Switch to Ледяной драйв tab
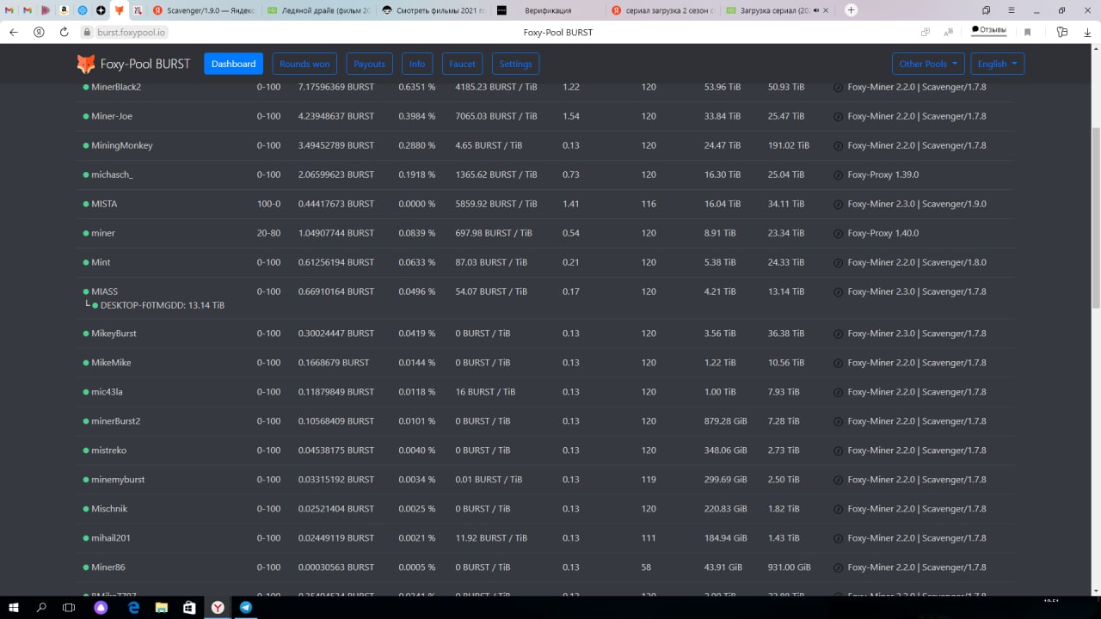Viewport: 1101px width, 619px height. click(x=317, y=10)
